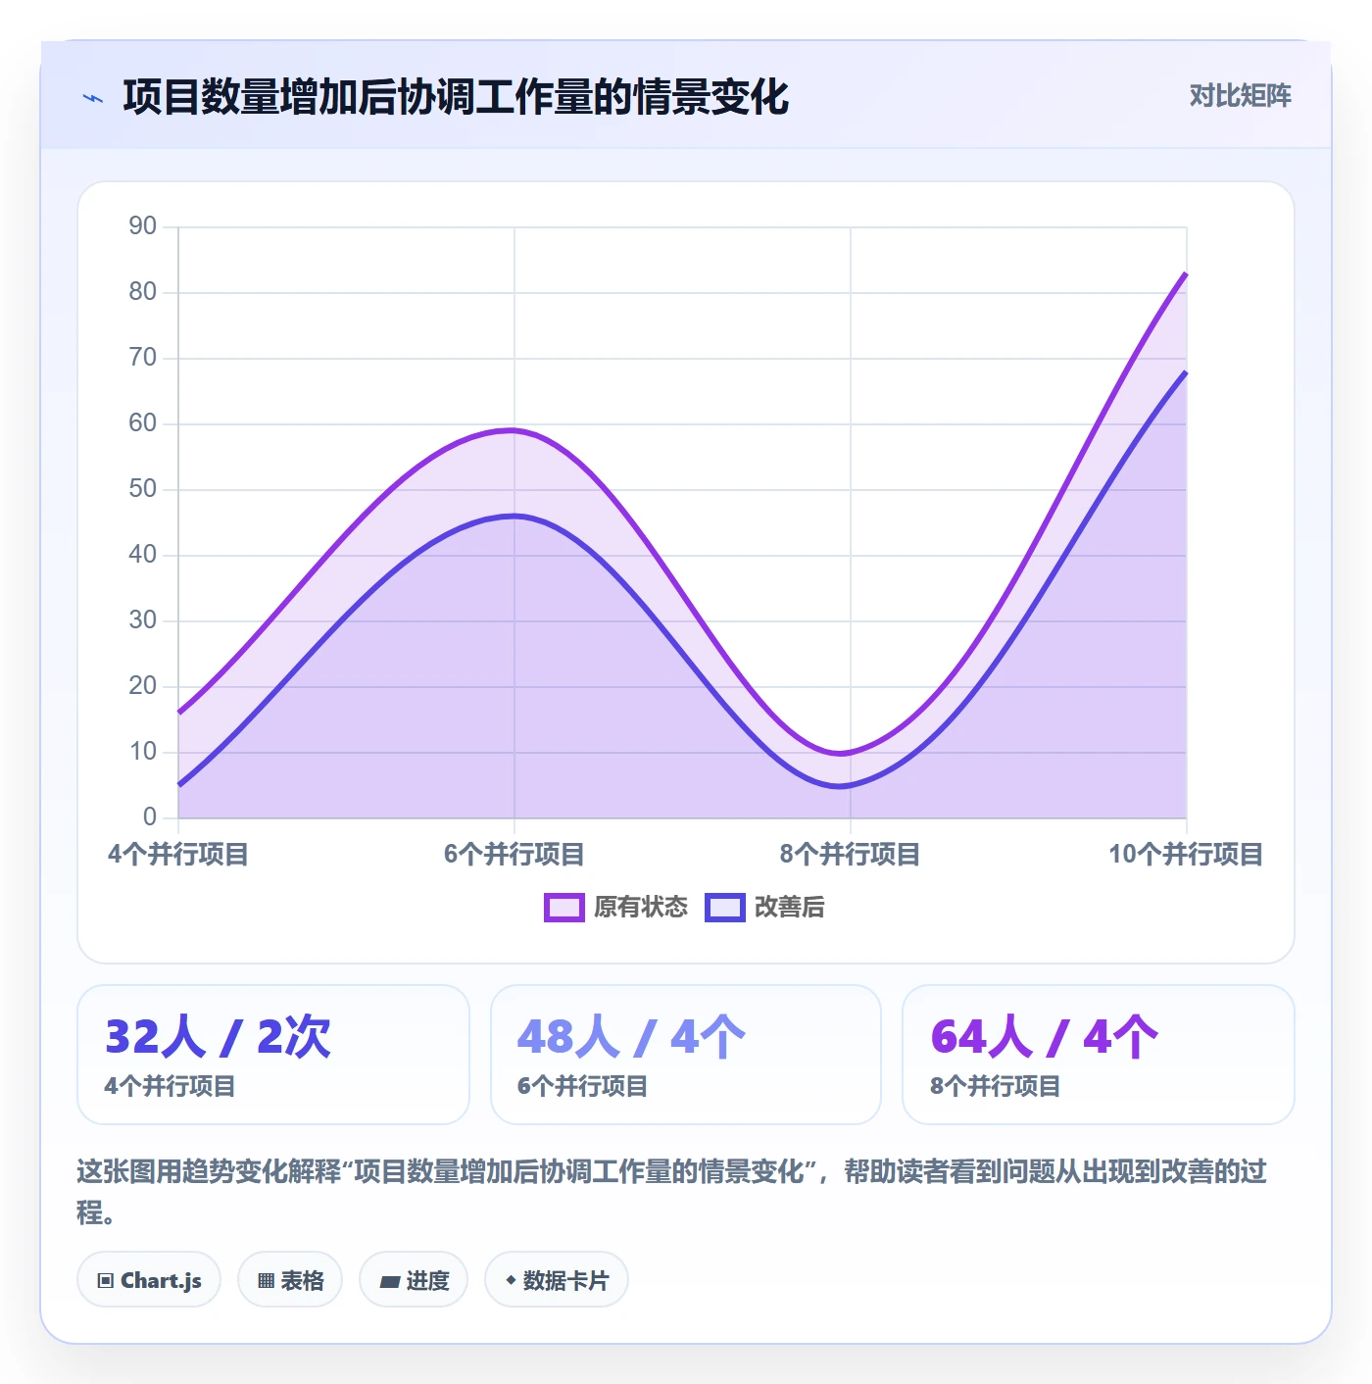Screen dimensions: 1372x1384
Task: Open the 48人 / 4个 data card
Action: click(686, 1055)
